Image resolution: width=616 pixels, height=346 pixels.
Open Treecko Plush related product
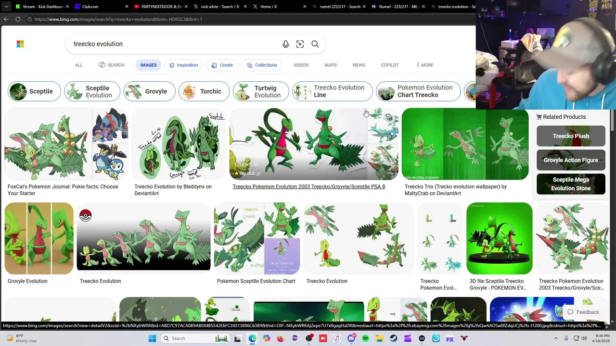(571, 136)
